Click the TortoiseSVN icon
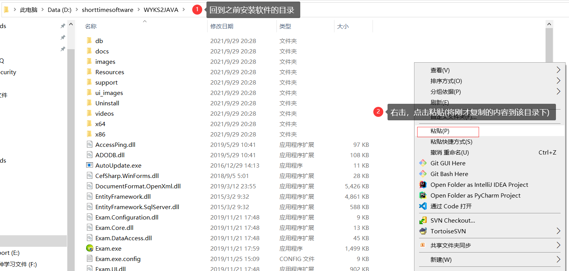569x271 pixels. pyautogui.click(x=423, y=231)
